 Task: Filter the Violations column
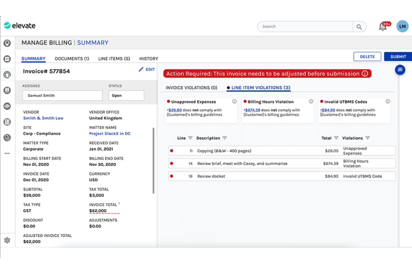(368, 138)
